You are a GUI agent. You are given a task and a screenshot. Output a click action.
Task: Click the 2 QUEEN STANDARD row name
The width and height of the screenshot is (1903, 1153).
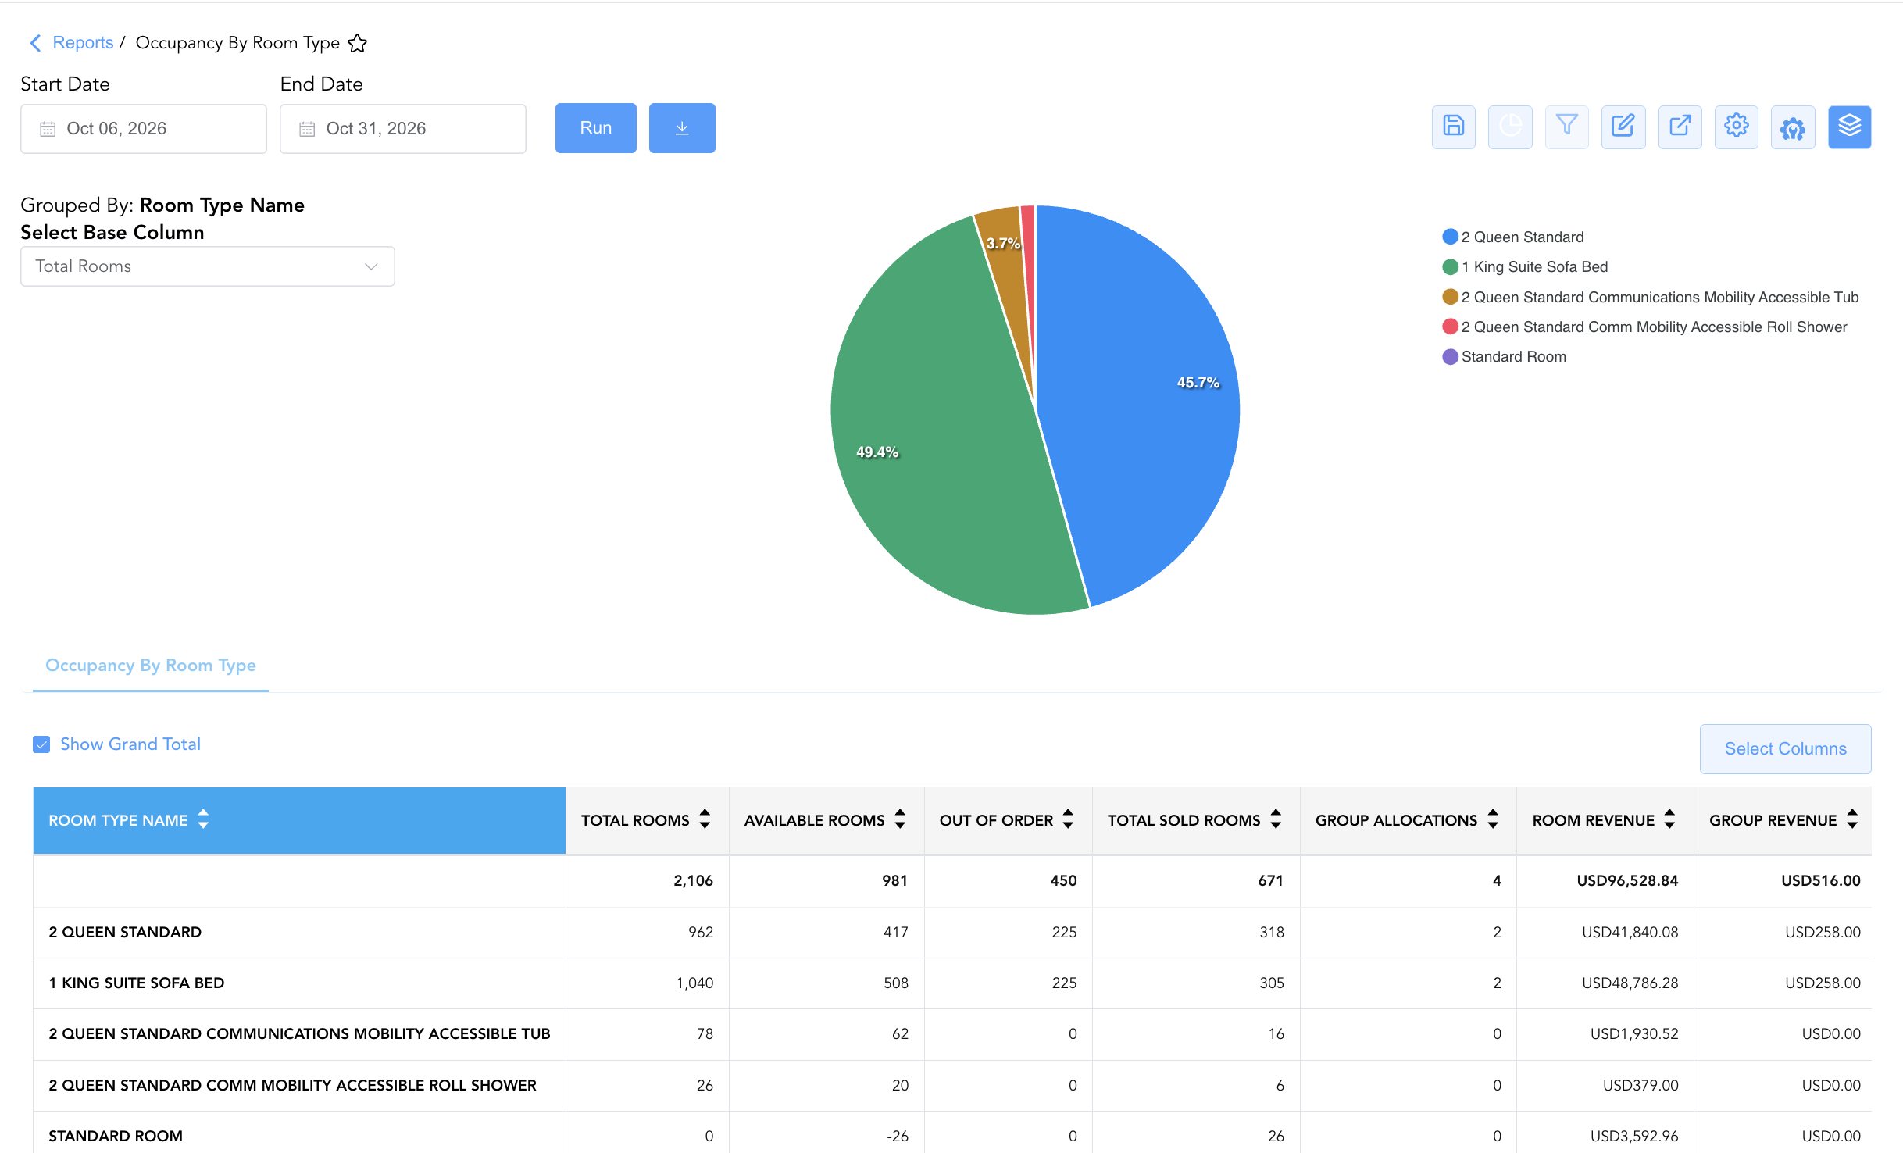click(125, 932)
